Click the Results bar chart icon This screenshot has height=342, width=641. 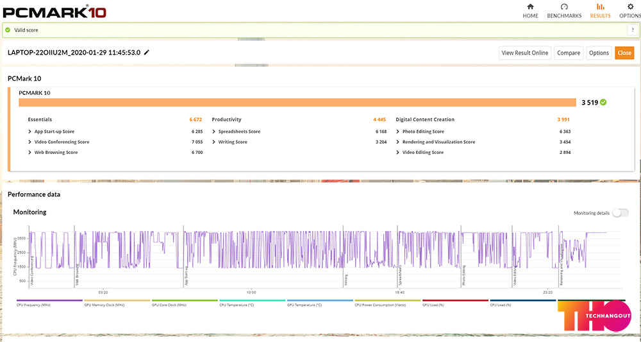pos(600,6)
